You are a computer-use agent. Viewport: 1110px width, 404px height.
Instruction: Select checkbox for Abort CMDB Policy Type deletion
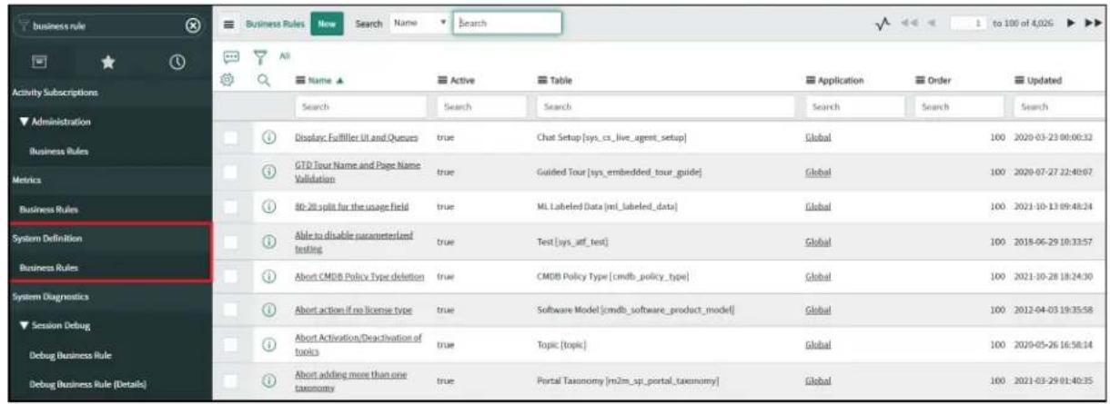point(232,276)
